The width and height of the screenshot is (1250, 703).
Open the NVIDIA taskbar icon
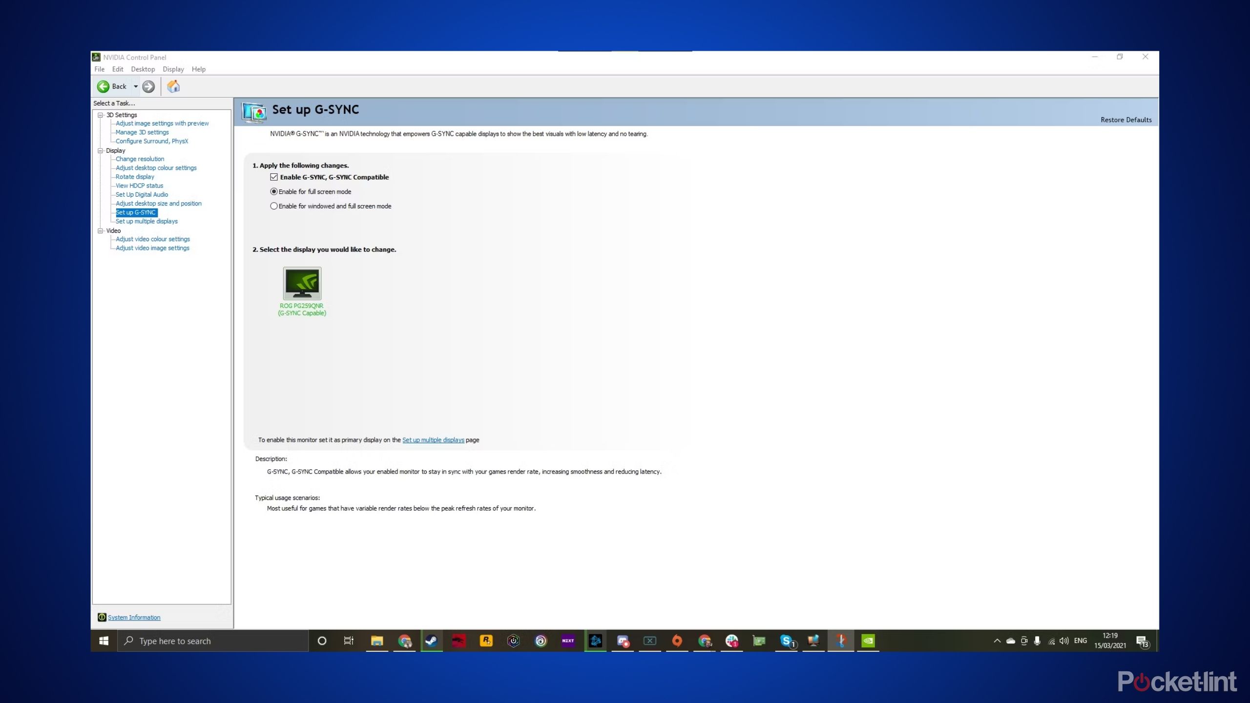pos(868,641)
